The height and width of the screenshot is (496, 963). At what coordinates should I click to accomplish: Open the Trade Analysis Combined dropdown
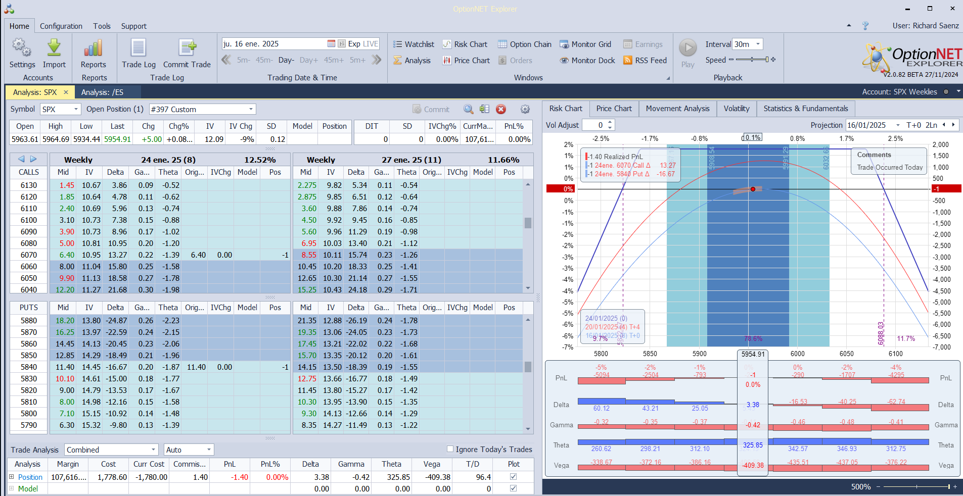(153, 450)
